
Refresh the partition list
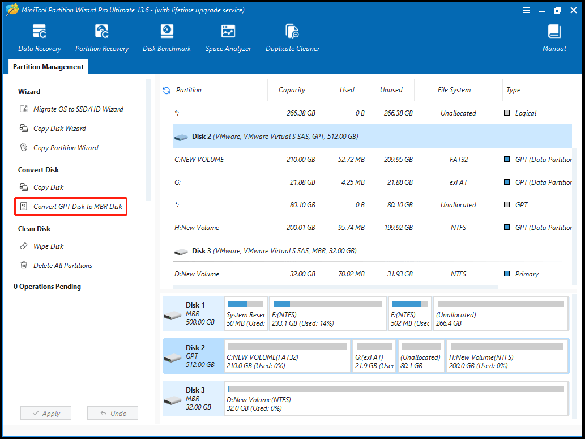pos(166,90)
